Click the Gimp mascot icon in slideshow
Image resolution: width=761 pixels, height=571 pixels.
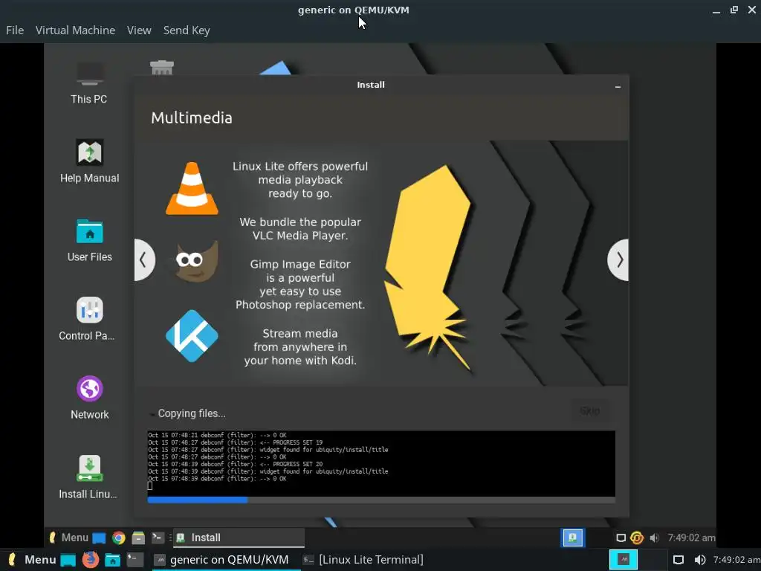[x=196, y=261]
